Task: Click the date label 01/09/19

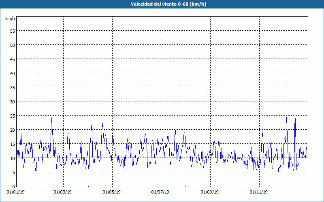Action: (x=209, y=192)
